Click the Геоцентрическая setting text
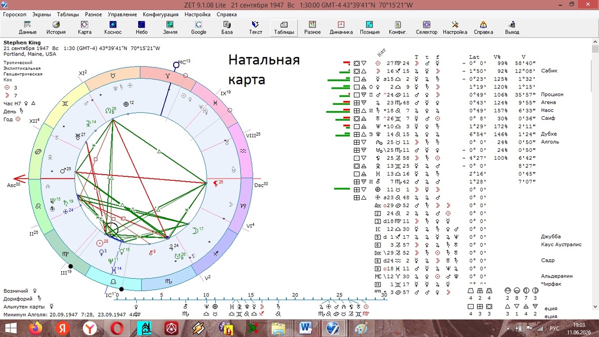This screenshot has width=599, height=337. pyautogui.click(x=23, y=74)
